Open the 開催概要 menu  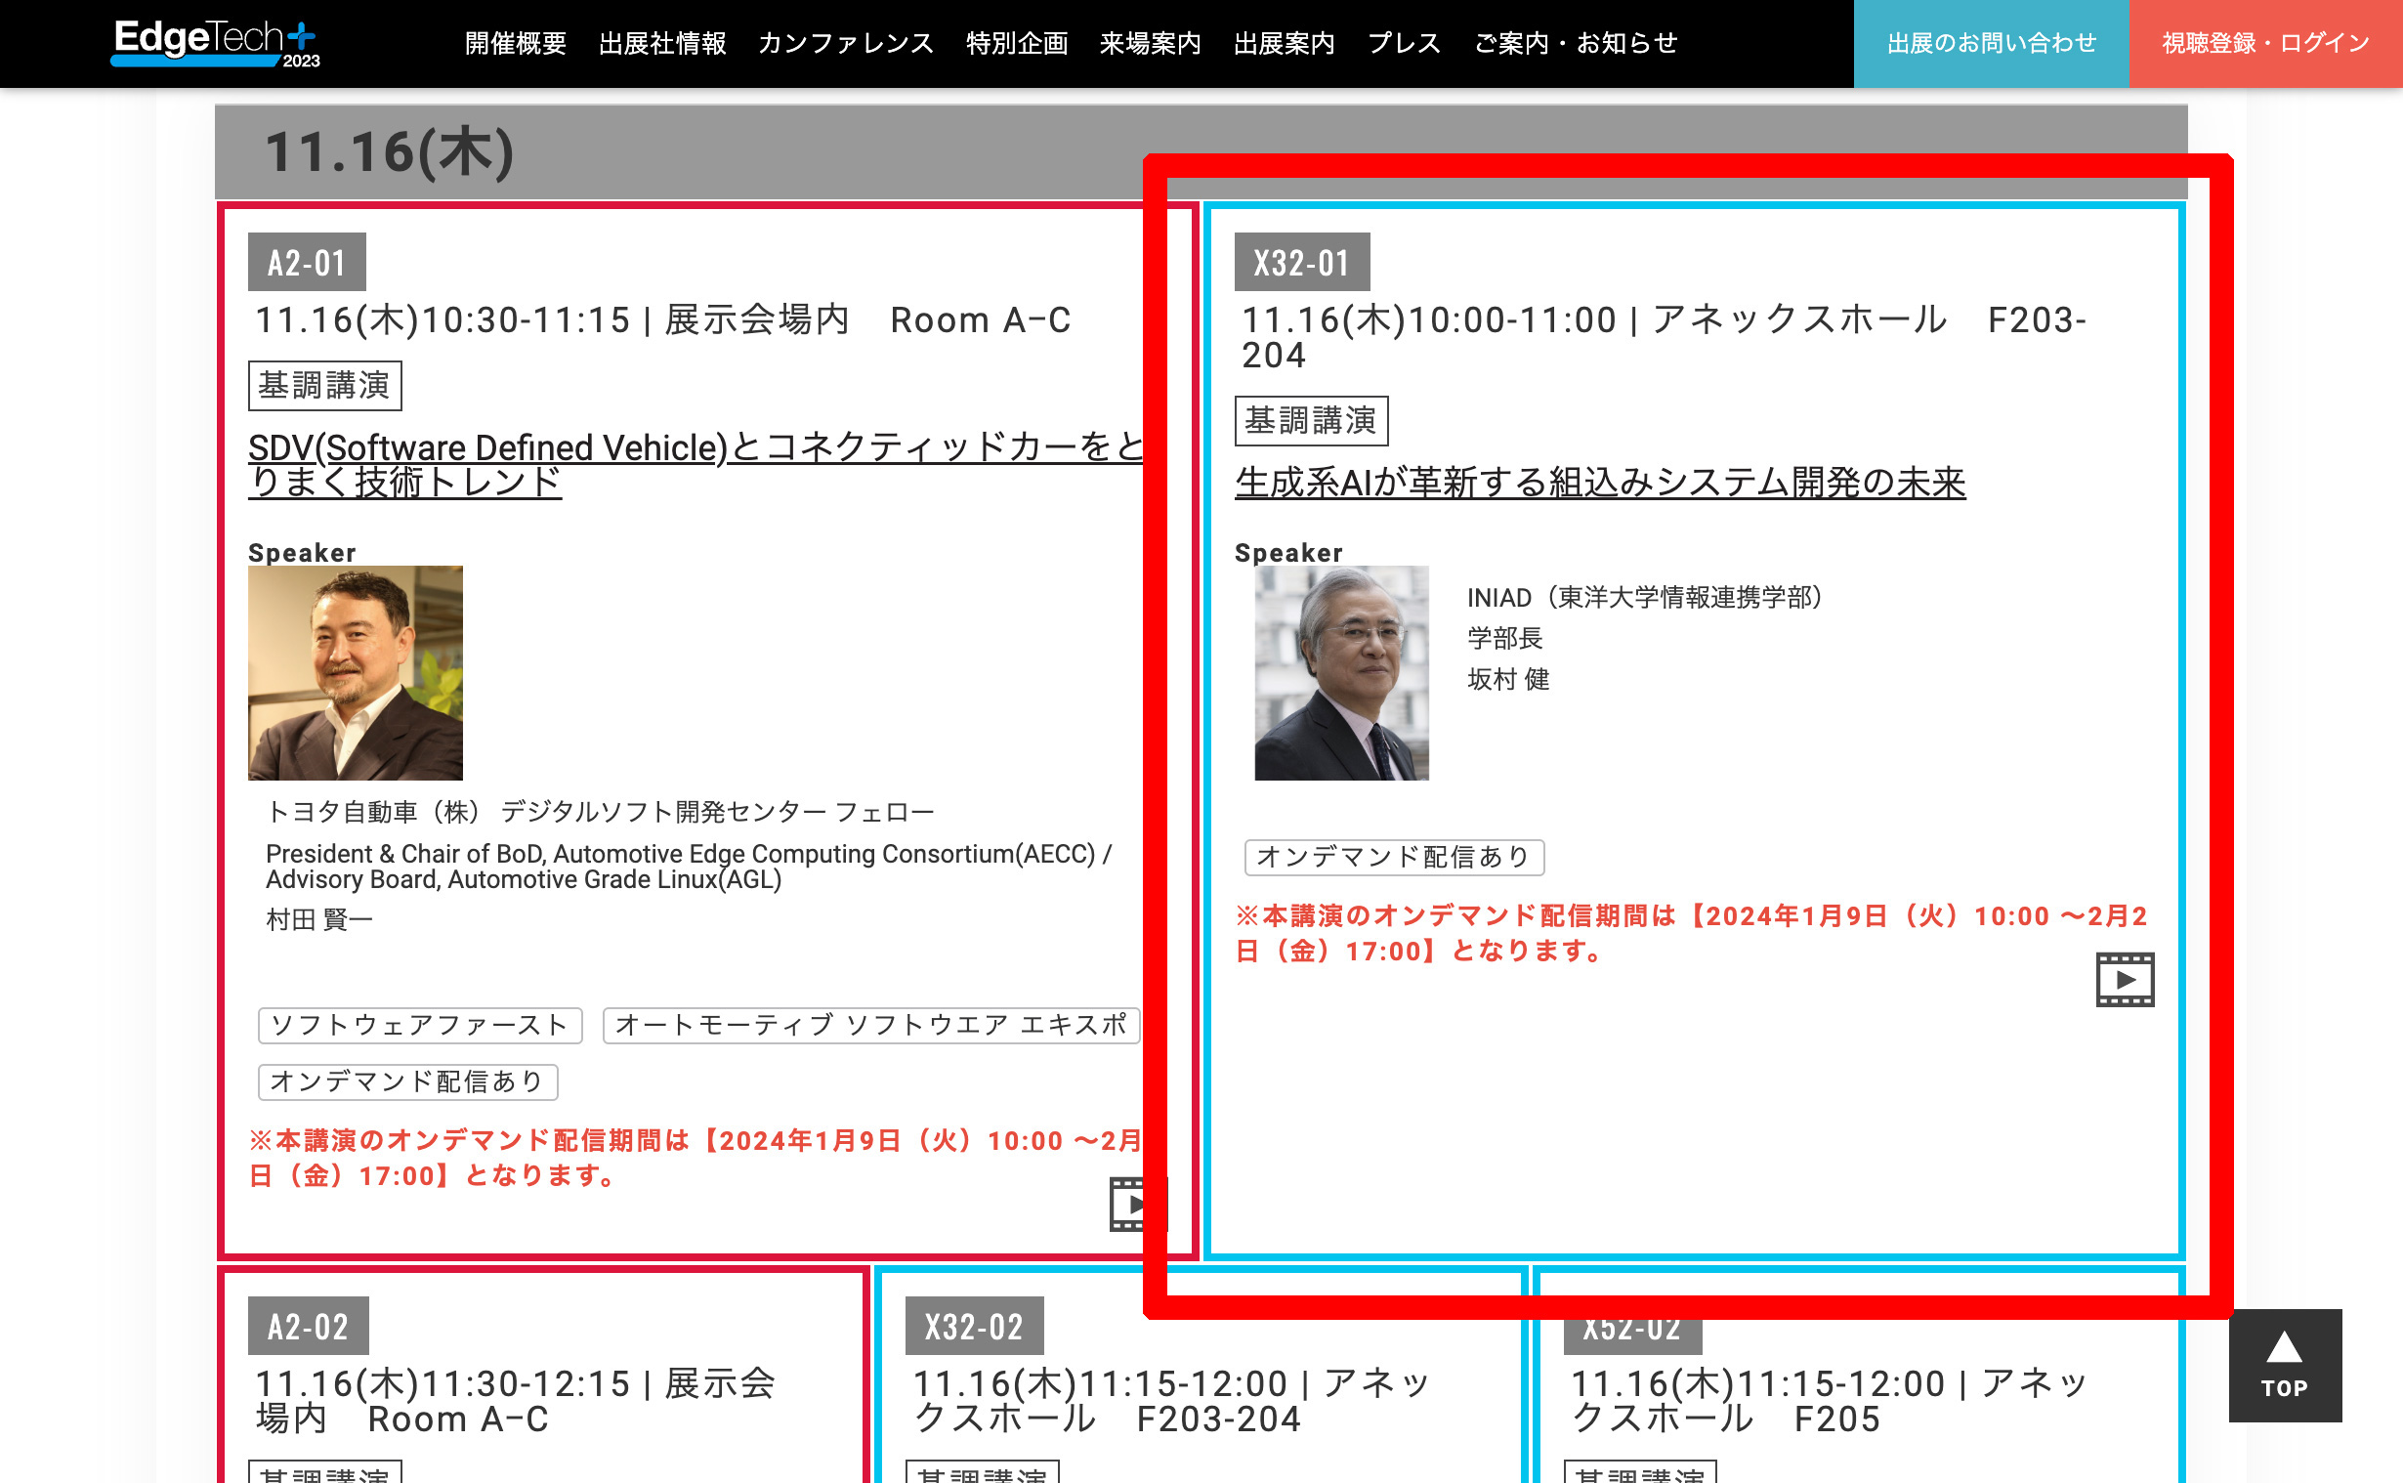[515, 43]
